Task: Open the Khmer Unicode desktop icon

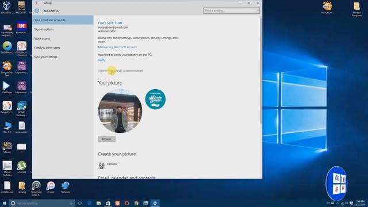Action: [22, 28]
